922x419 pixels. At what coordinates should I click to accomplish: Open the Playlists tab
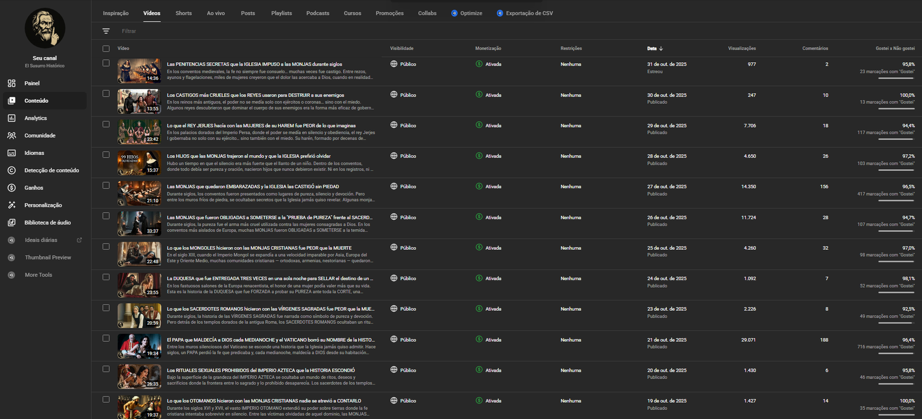(x=281, y=13)
